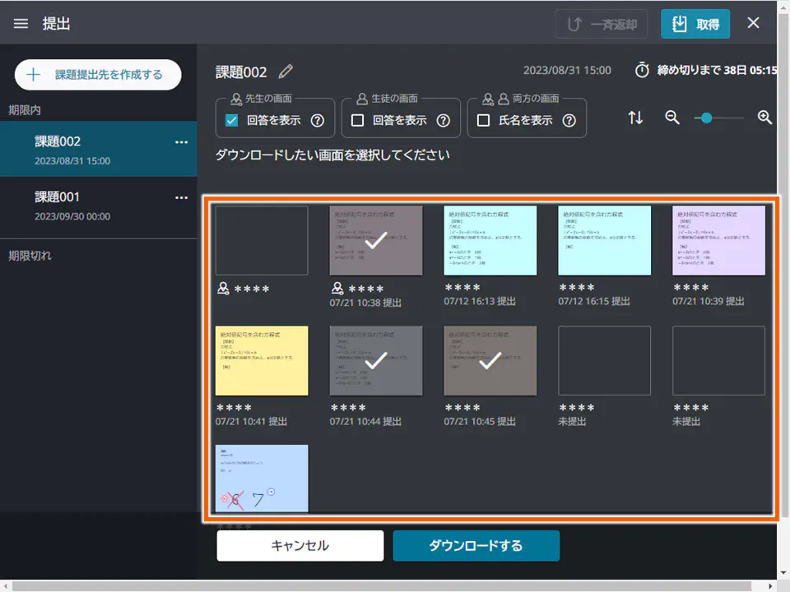This screenshot has width=790, height=592.
Task: Click the ダウンロードする button
Action: pos(476,545)
